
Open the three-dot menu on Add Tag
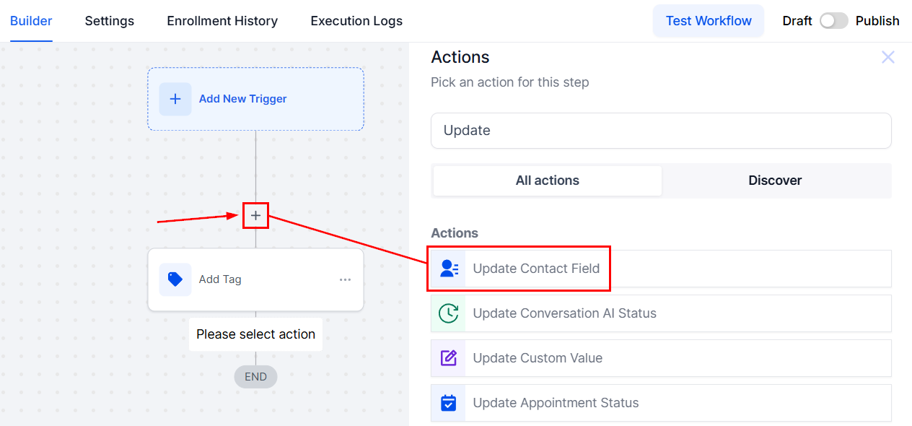point(346,280)
